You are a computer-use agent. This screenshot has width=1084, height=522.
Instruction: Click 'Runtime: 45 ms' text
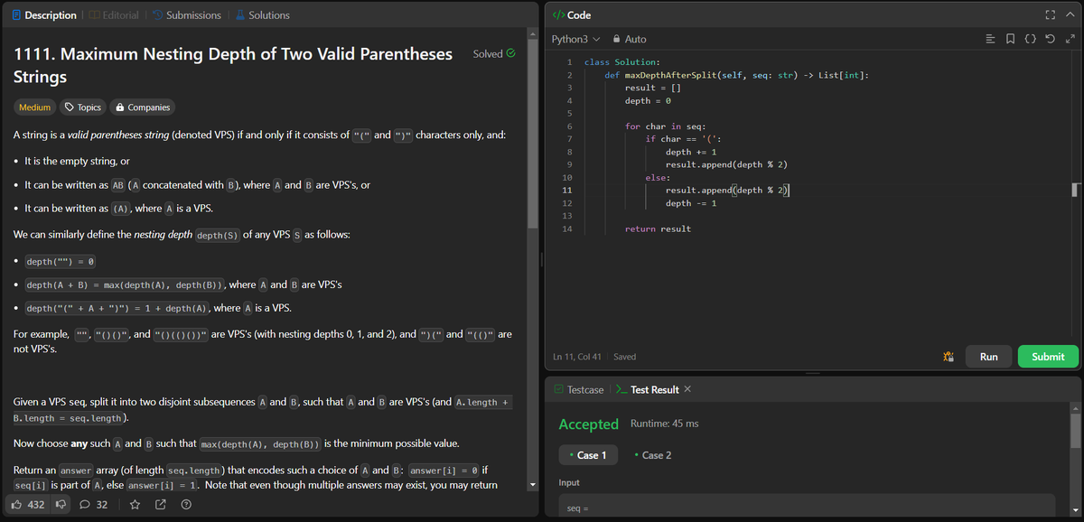click(x=664, y=424)
